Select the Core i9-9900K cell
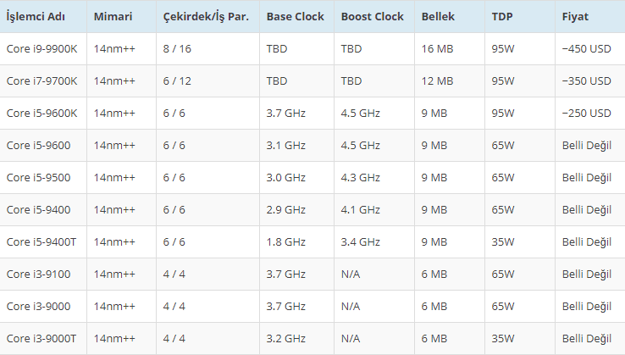Viewport: 625px width, 355px height. point(41,49)
